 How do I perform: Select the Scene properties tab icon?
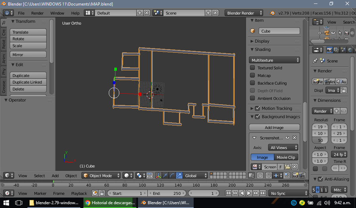click(343, 50)
